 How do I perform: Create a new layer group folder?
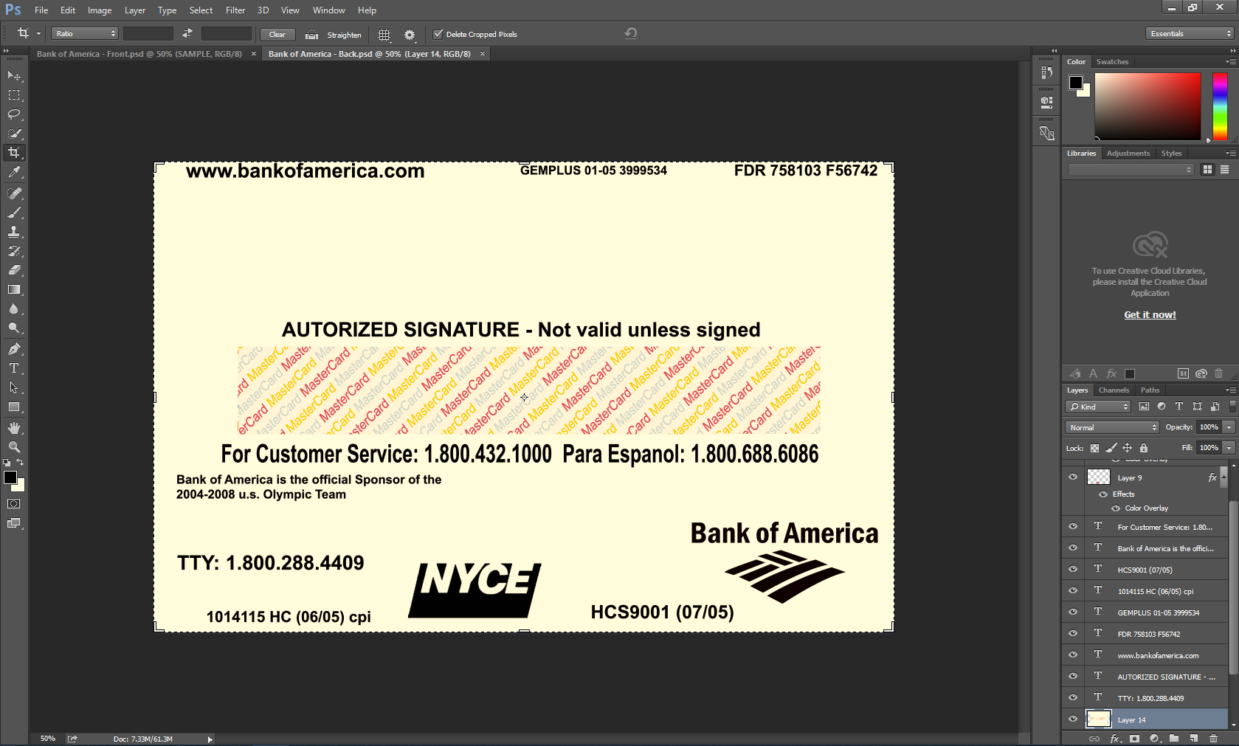pos(1174,739)
